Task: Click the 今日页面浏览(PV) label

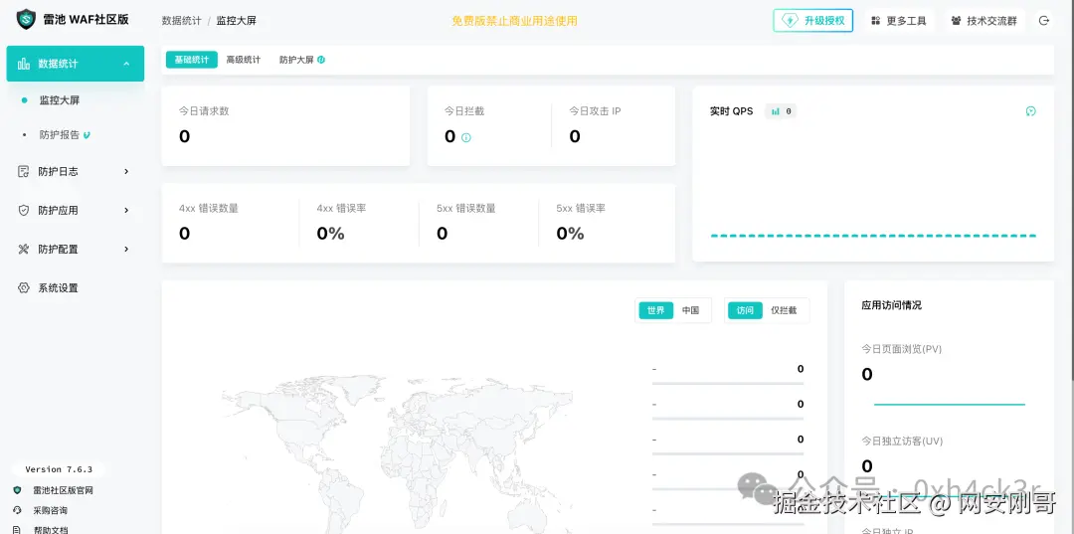Action: (901, 349)
